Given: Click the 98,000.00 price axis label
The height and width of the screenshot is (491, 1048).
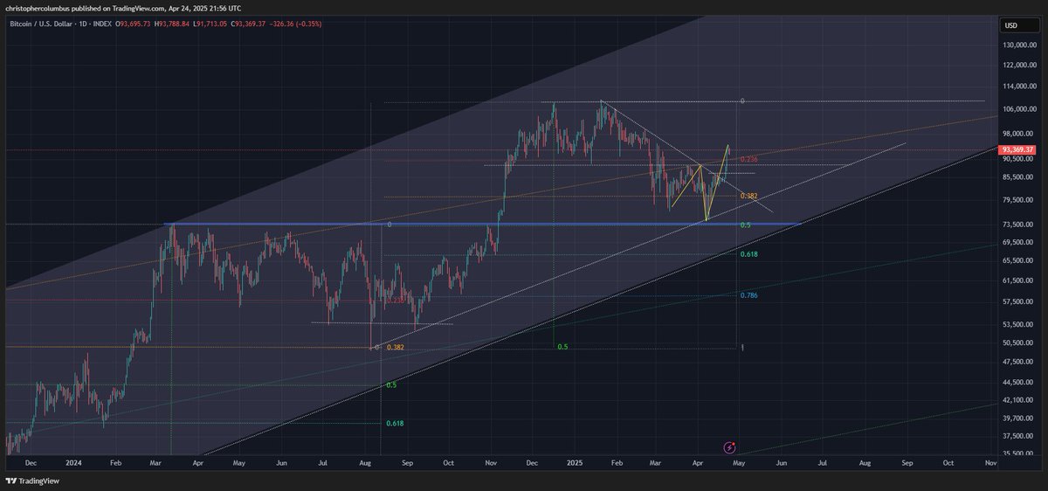Looking at the screenshot, I should coord(1020,134).
